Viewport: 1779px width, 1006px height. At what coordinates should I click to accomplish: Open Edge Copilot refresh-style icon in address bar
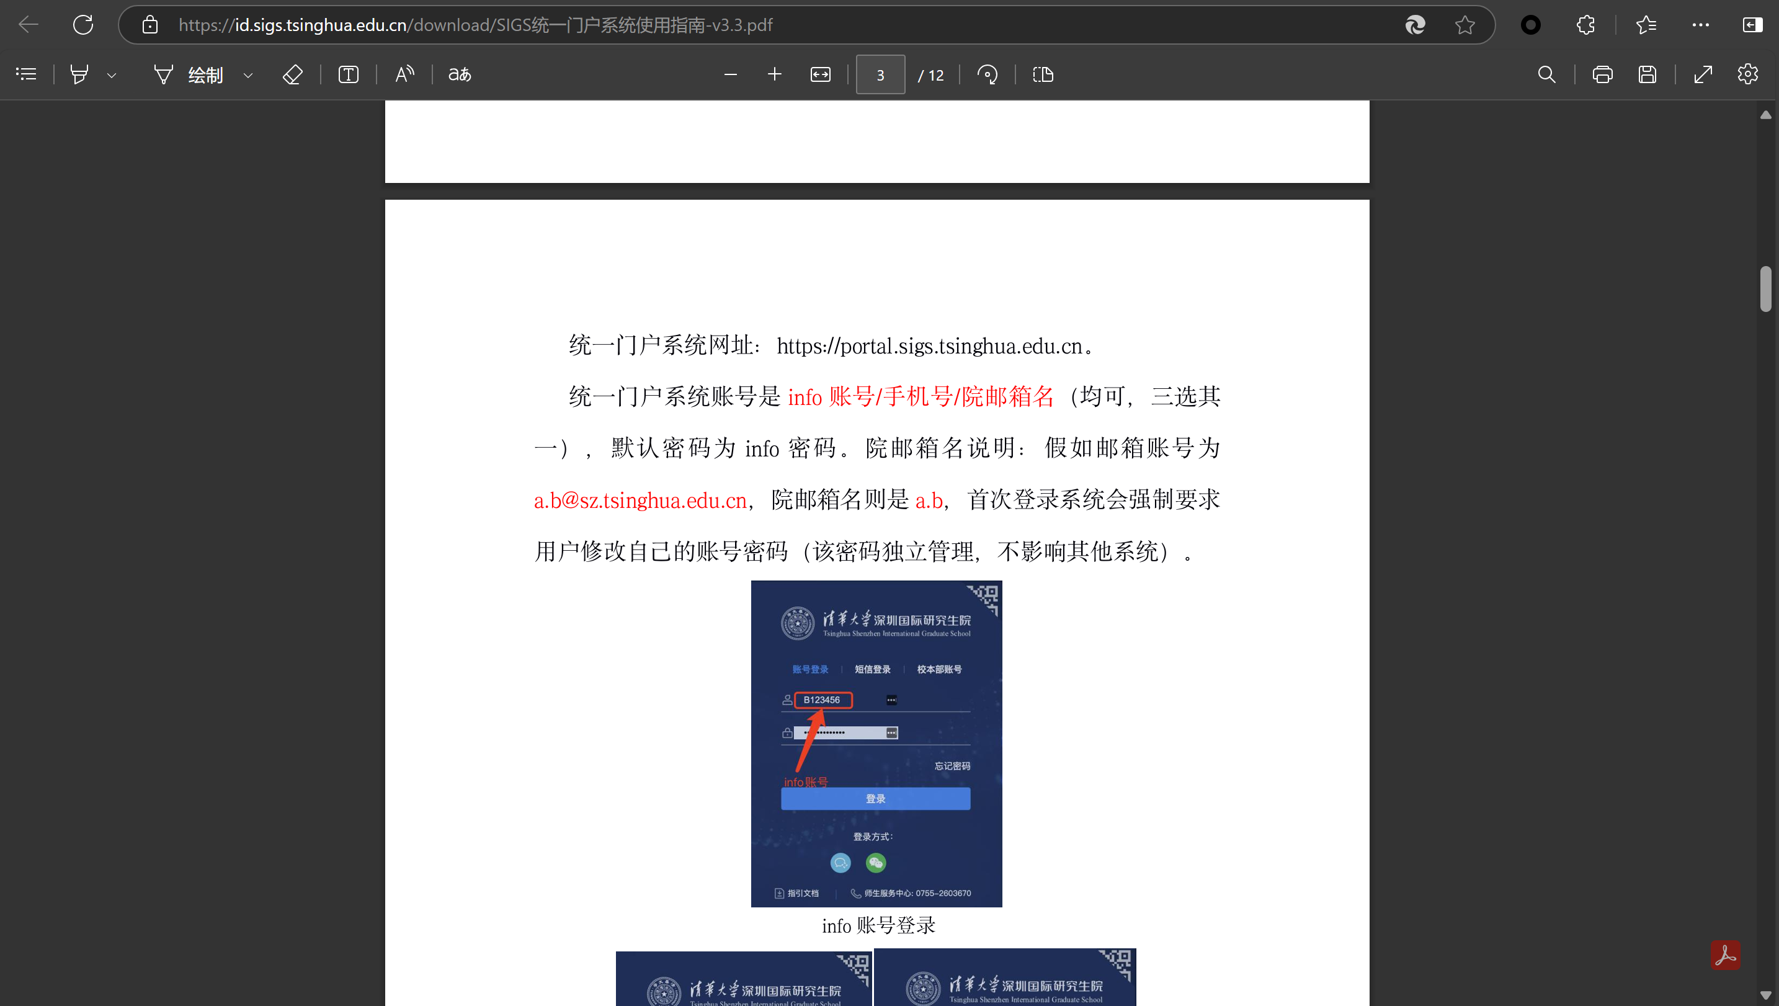pos(1415,25)
